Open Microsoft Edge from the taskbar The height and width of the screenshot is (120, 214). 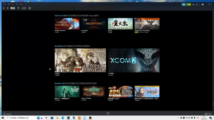[63, 118]
